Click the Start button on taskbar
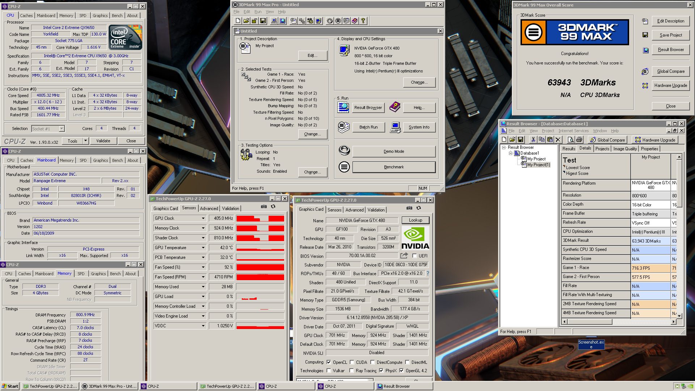 10,386
